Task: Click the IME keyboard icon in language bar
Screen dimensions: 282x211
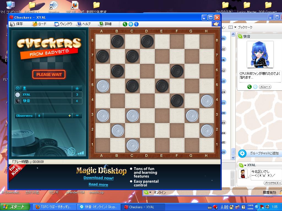Action: coord(210,207)
